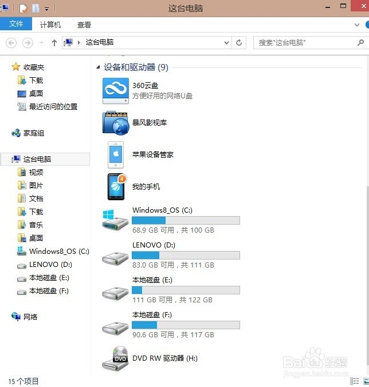Click the text 68.9 GB 可用，共 100 GB

tap(173, 230)
